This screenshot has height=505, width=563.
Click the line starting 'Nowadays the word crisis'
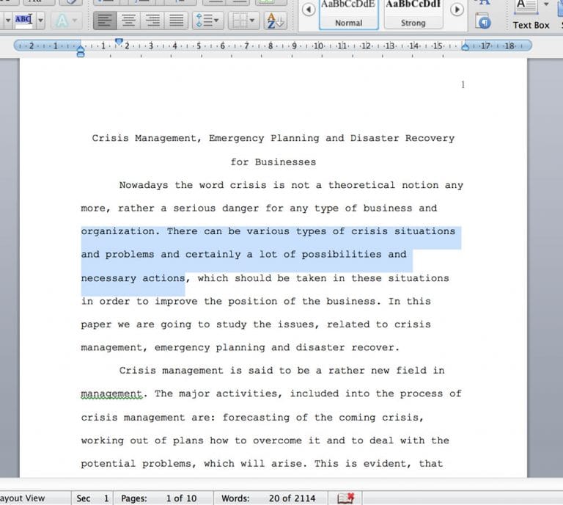point(291,186)
